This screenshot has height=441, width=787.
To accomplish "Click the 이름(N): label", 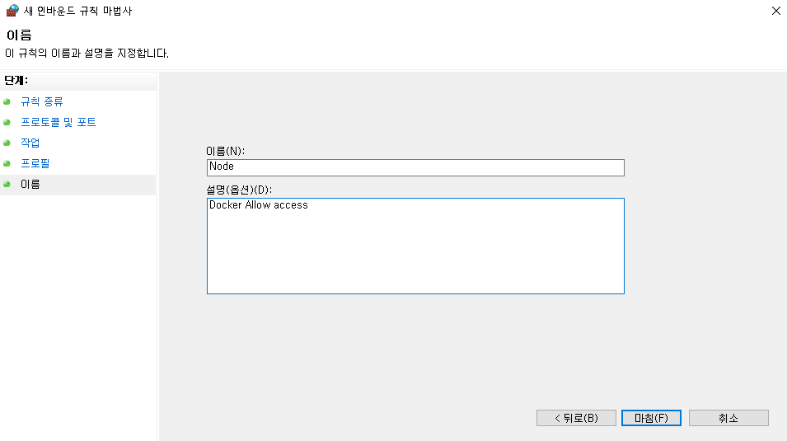I will tap(225, 151).
